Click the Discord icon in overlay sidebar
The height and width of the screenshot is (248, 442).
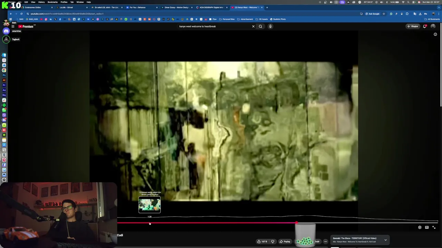(6, 31)
